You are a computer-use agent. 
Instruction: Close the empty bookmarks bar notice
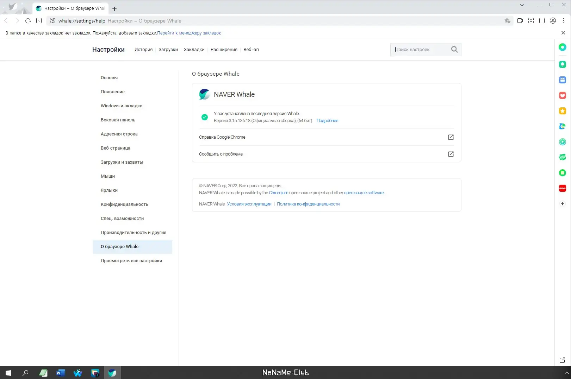pyautogui.click(x=563, y=33)
